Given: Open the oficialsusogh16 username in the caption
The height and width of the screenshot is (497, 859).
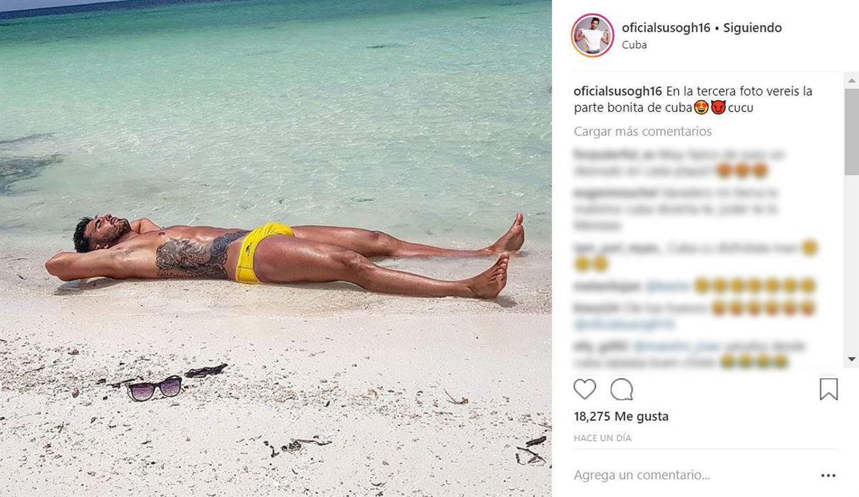Looking at the screenshot, I should (x=618, y=92).
